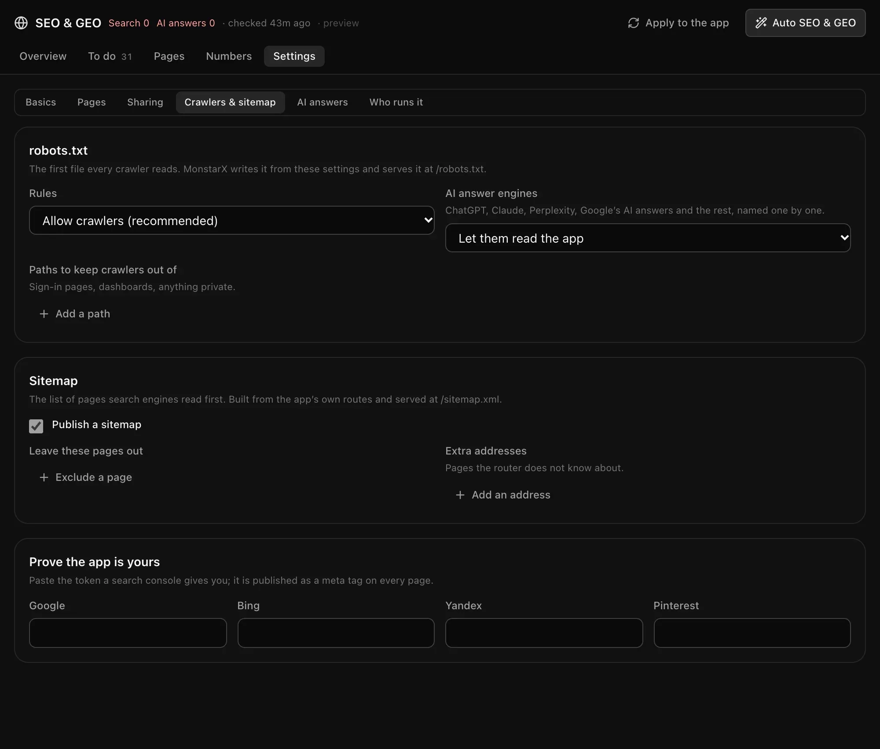
Task: Click the Search 0 score in the header
Action: [x=129, y=23]
